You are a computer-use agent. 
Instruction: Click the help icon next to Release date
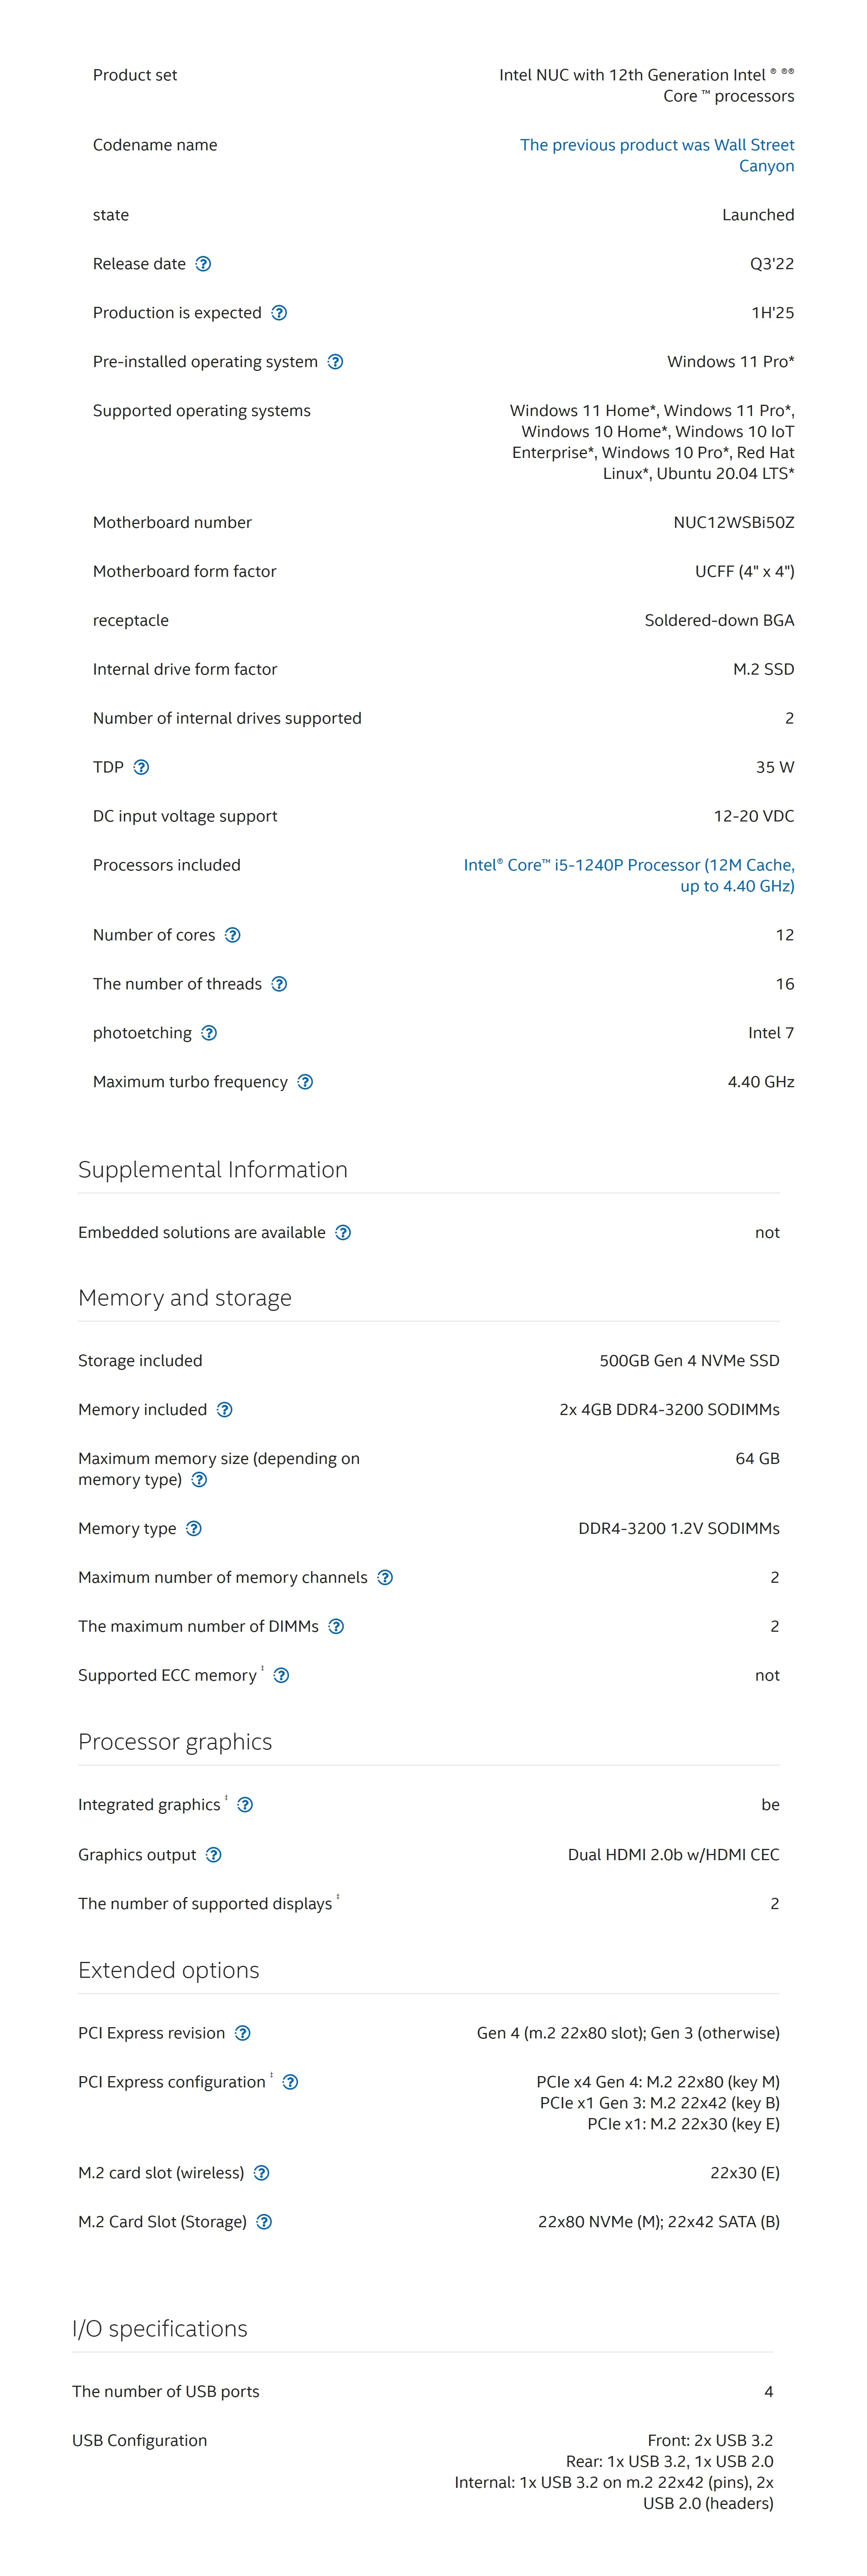pyautogui.click(x=203, y=264)
